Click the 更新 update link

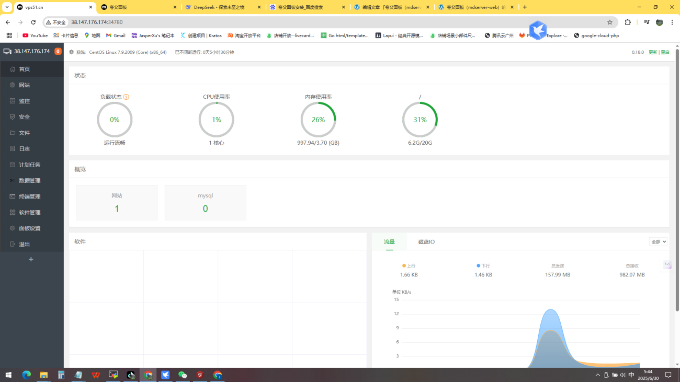tap(653, 52)
